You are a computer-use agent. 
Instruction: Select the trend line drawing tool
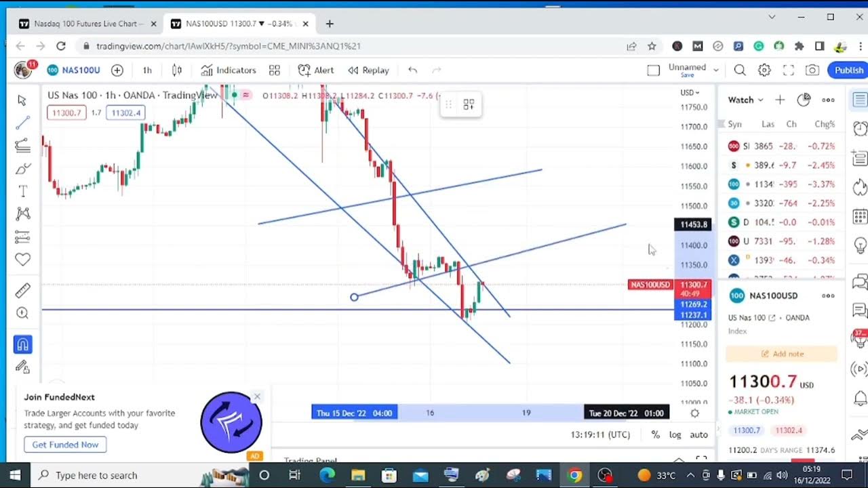click(22, 123)
